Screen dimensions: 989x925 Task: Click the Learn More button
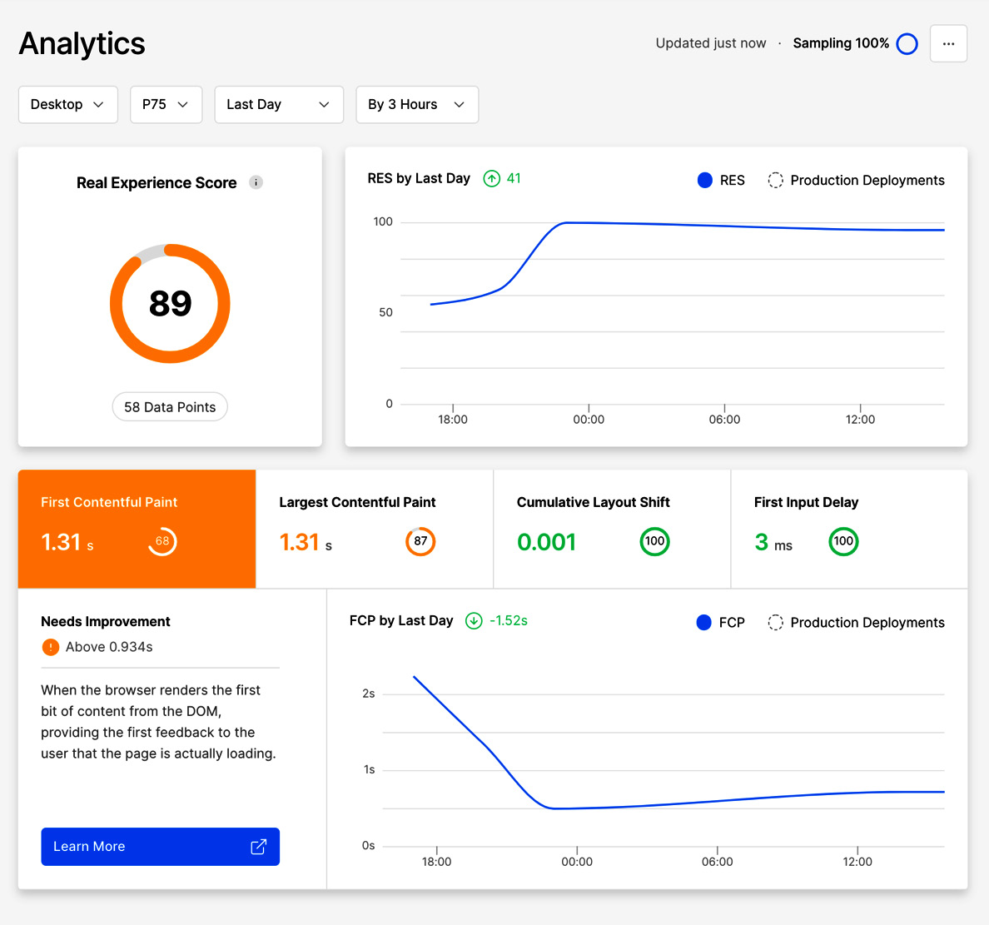(160, 846)
